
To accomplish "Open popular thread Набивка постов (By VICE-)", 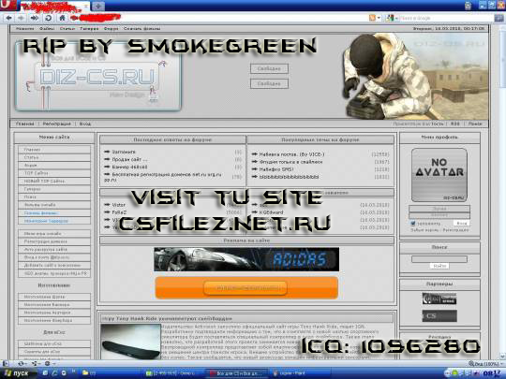I will [291, 154].
